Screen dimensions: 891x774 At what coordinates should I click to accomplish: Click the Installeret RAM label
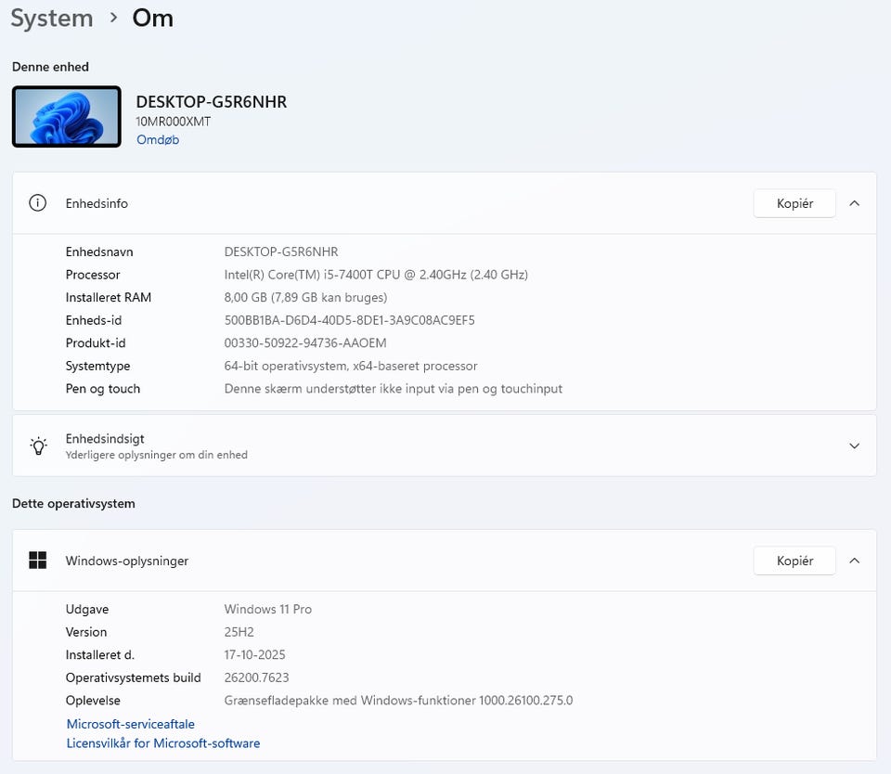coord(109,297)
